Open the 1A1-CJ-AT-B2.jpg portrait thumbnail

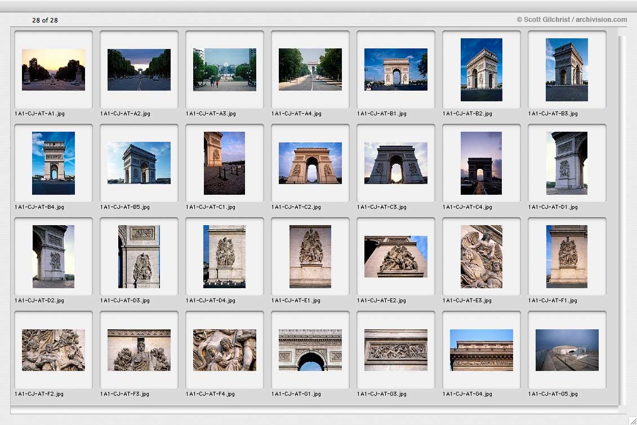pos(482,69)
